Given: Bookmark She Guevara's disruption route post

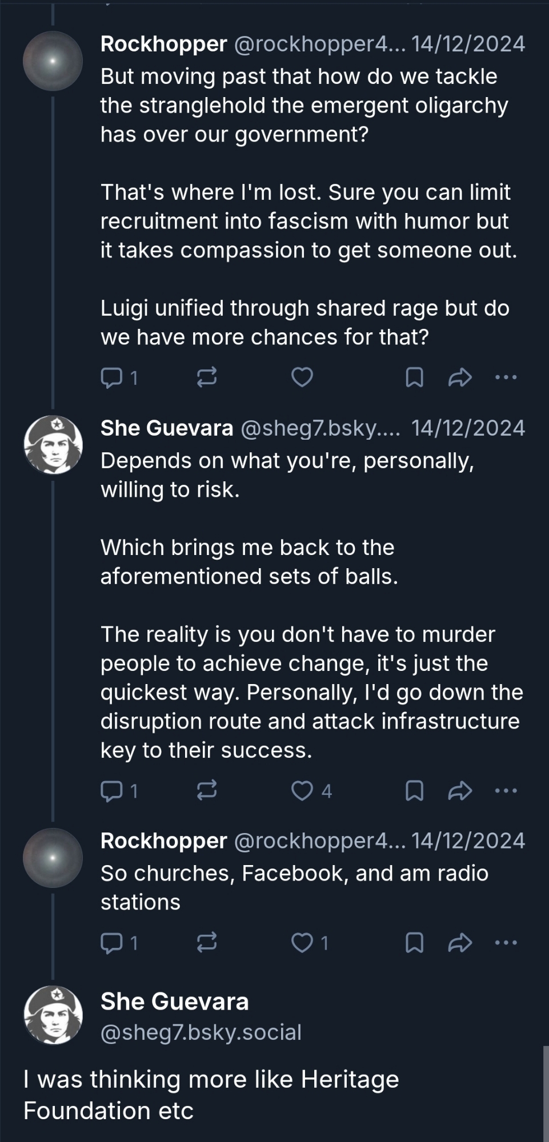Looking at the screenshot, I should coord(414,791).
